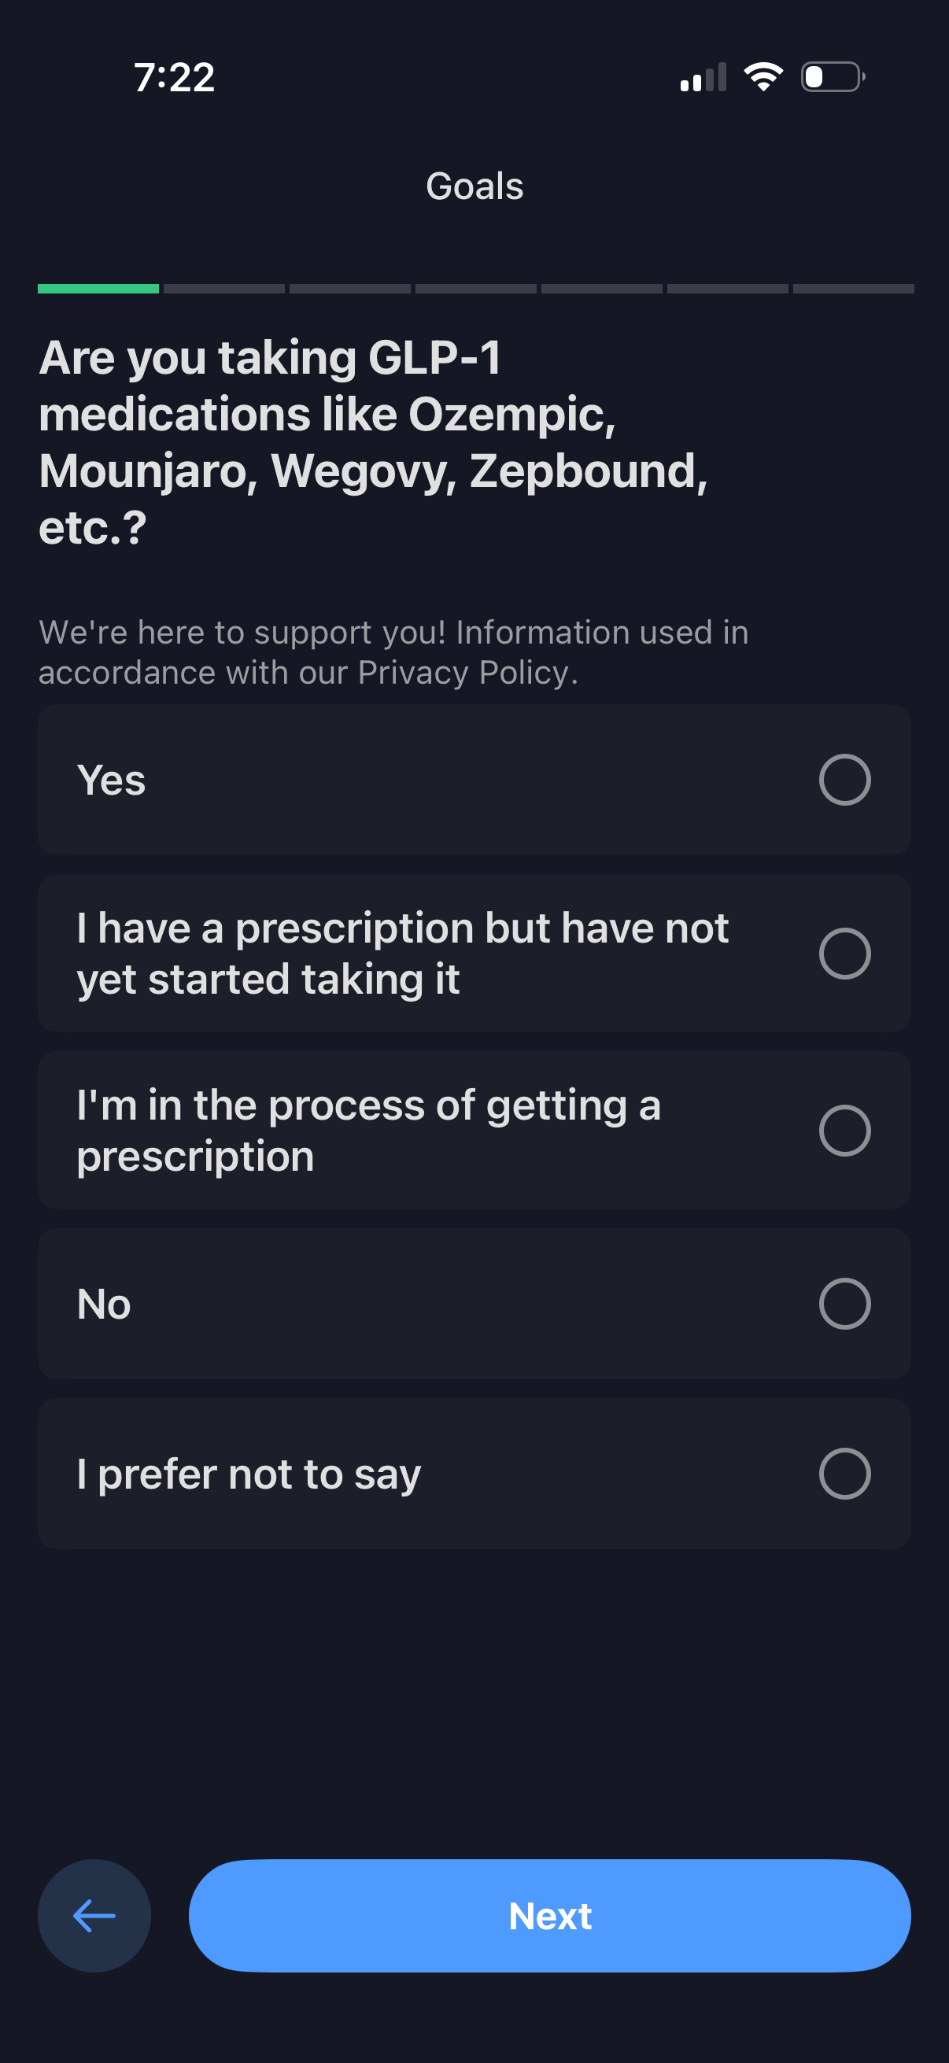Tap the 'No' option label
Viewport: 949px width, 2063px height.
click(104, 1304)
